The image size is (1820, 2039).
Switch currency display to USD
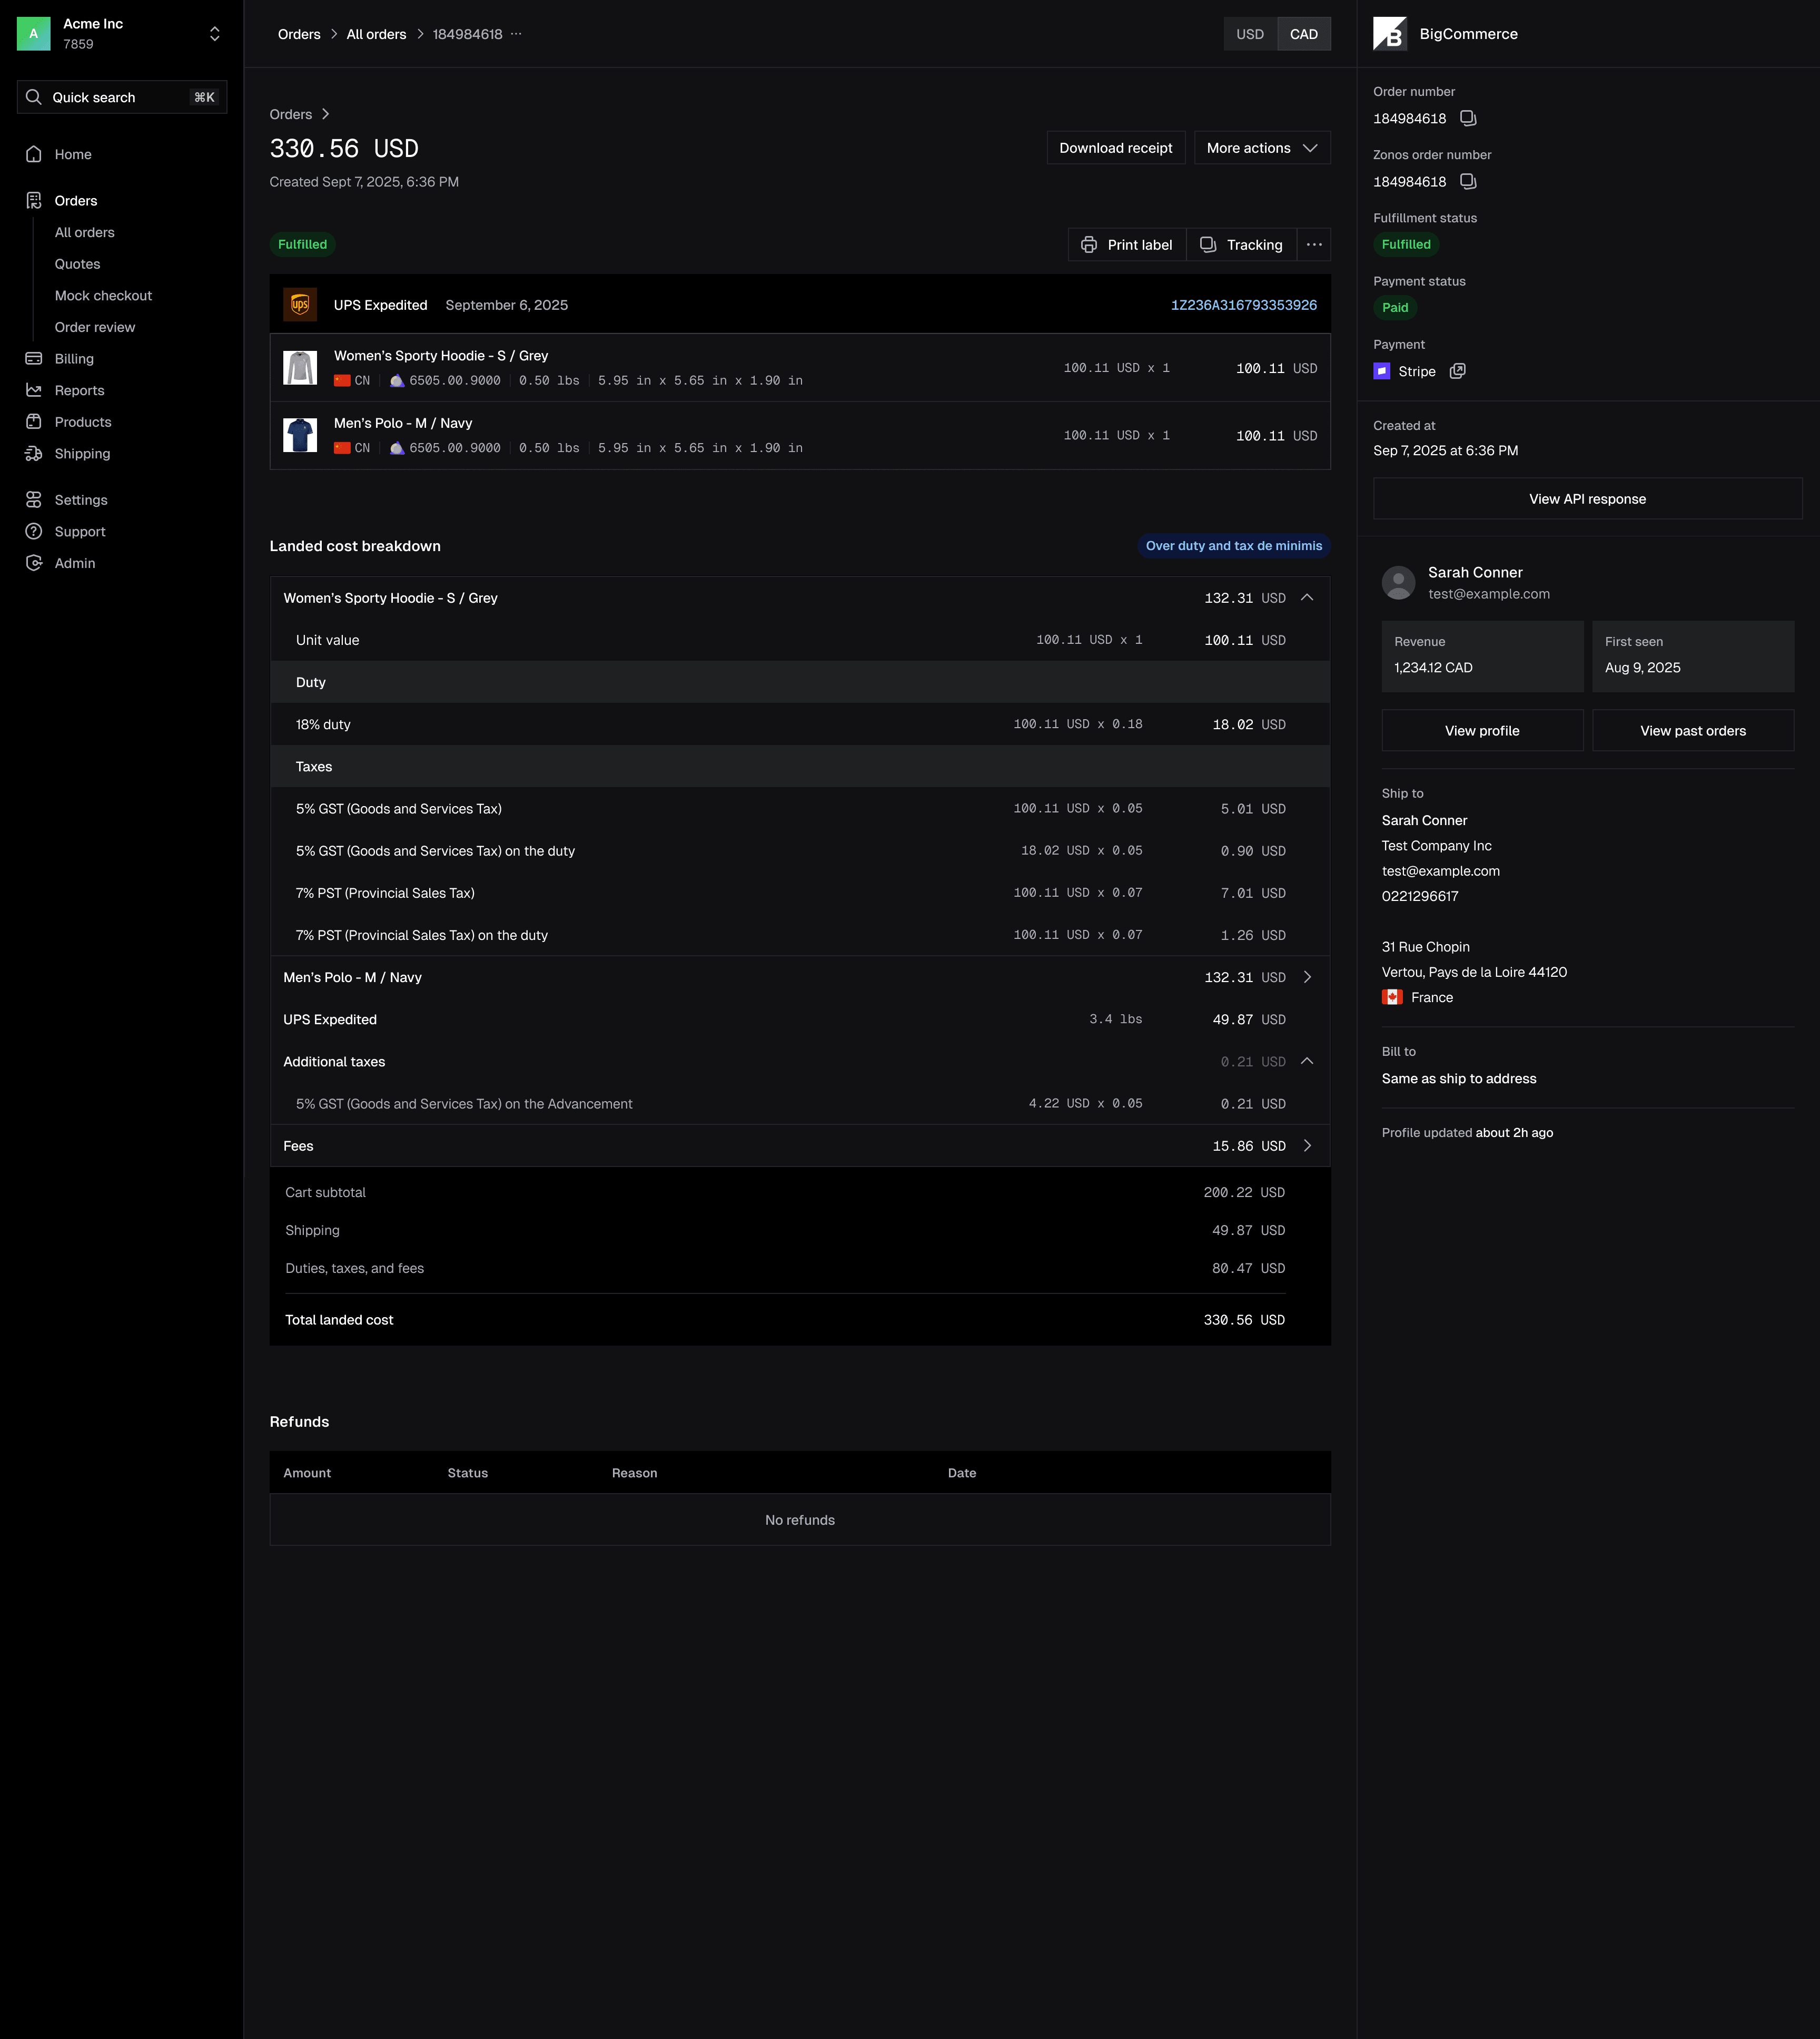[x=1250, y=34]
